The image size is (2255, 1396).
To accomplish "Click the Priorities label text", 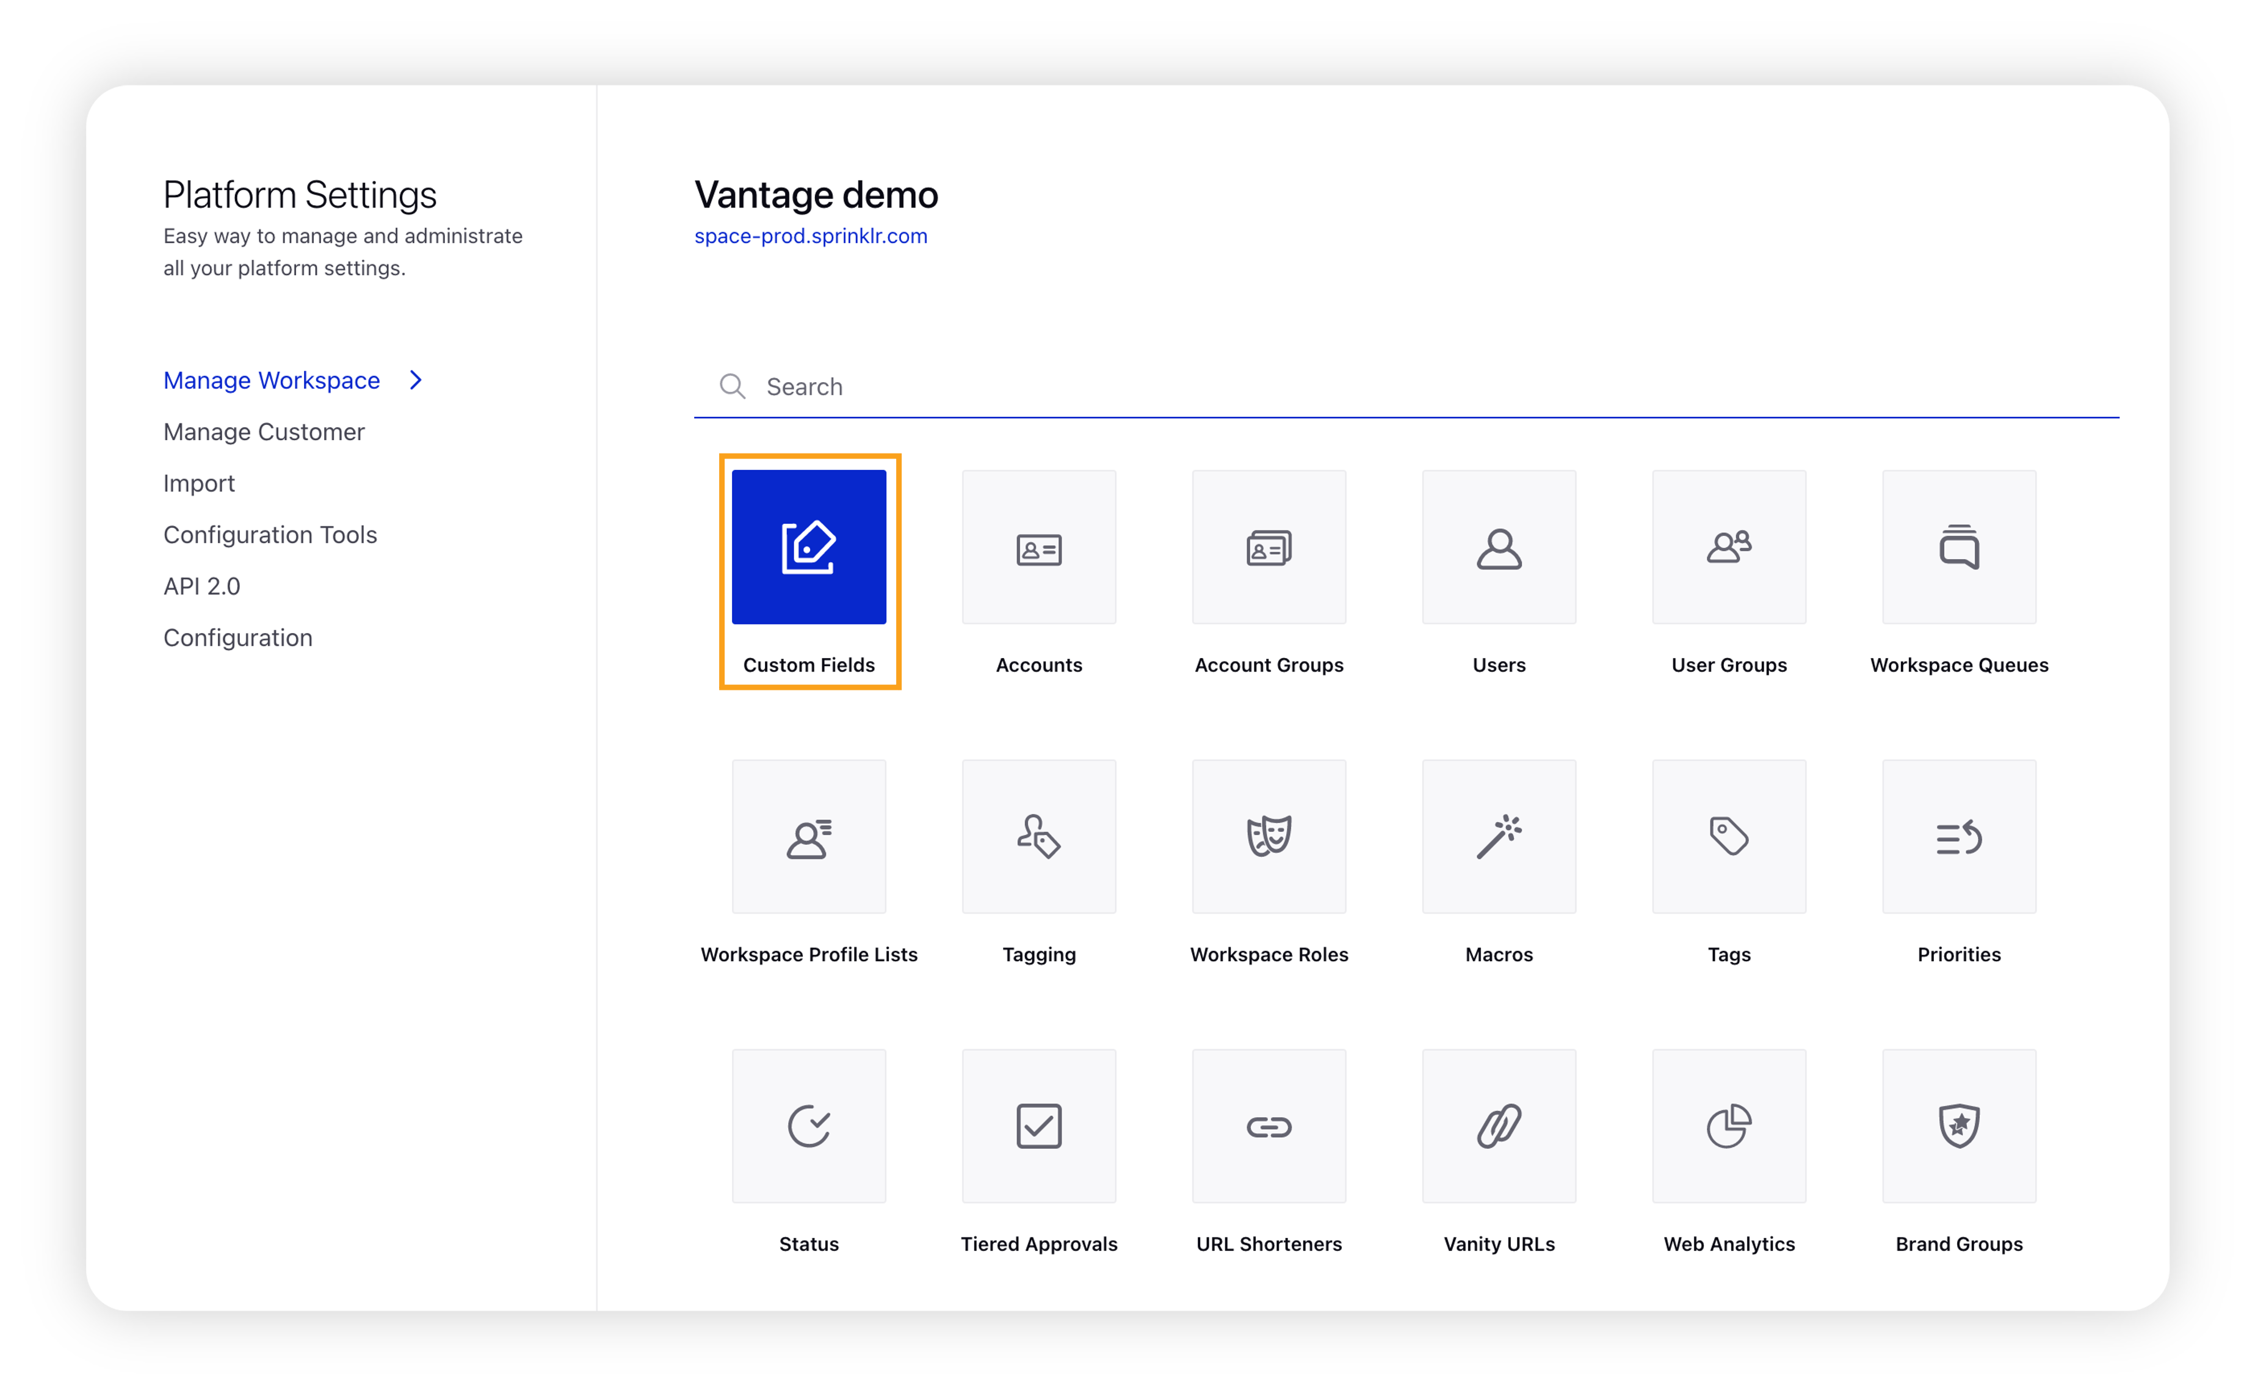I will [1959, 955].
